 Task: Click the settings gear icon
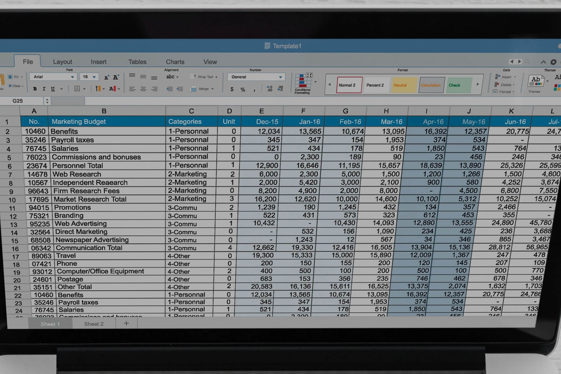[x=553, y=62]
